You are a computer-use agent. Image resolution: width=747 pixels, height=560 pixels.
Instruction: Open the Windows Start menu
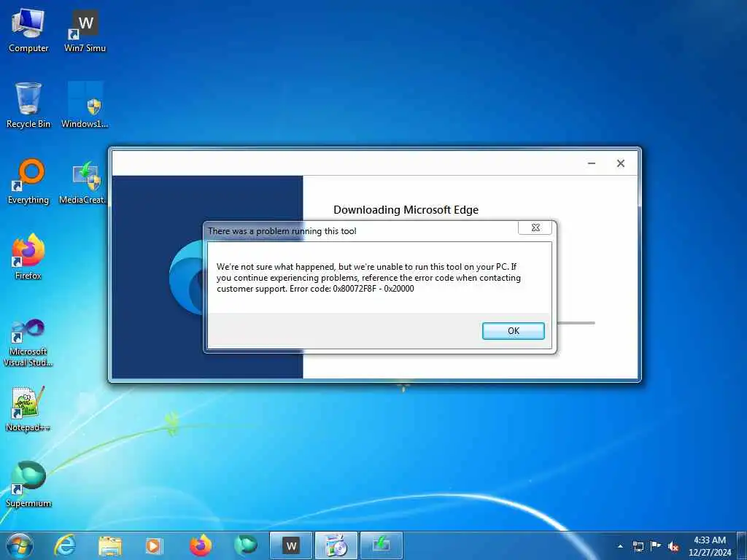point(20,545)
